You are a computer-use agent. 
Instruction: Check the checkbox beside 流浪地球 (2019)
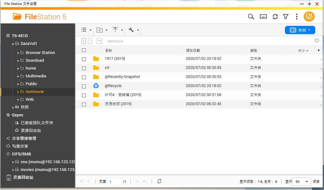84,104
